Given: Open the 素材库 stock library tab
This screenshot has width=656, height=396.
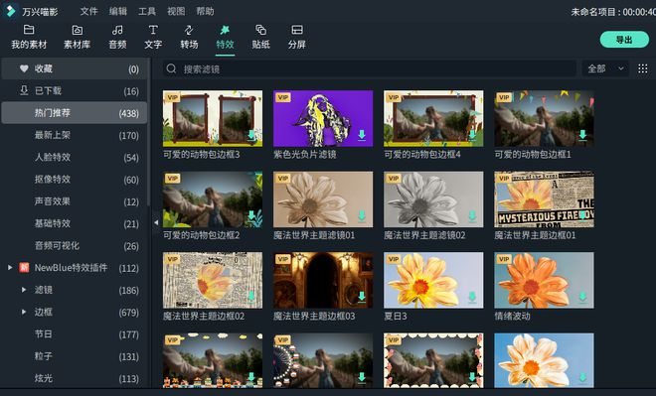Looking at the screenshot, I should click(x=77, y=37).
